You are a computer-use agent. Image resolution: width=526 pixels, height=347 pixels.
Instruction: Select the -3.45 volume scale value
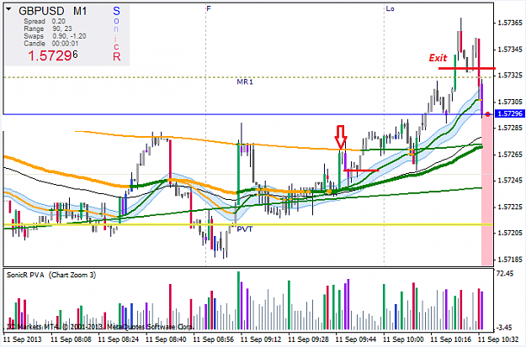504,327
